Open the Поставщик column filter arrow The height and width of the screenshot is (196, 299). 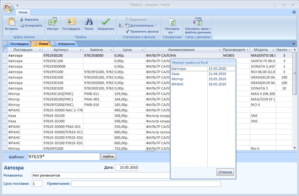click(40, 50)
